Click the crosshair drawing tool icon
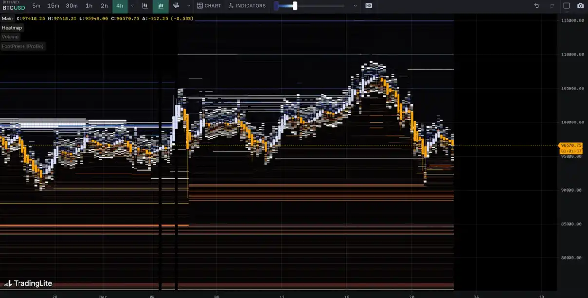 pos(176,6)
